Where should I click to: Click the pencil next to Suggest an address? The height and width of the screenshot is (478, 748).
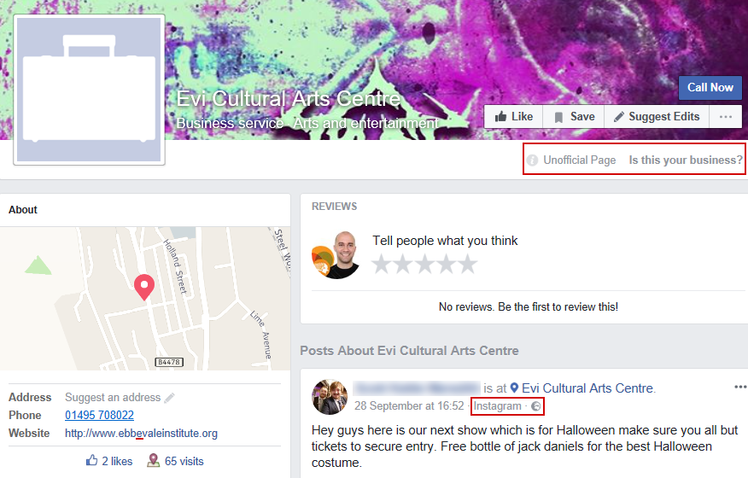[x=169, y=398]
